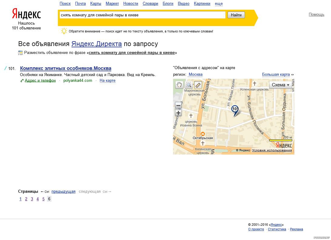Click the lightbulb hint icon

[x=64, y=31]
